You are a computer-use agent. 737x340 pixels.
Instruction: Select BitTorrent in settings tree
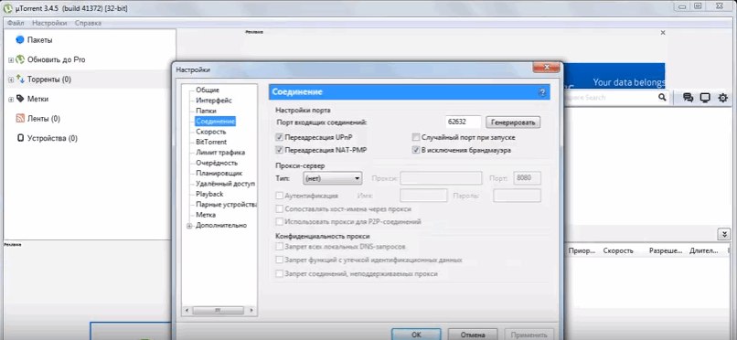(x=211, y=142)
